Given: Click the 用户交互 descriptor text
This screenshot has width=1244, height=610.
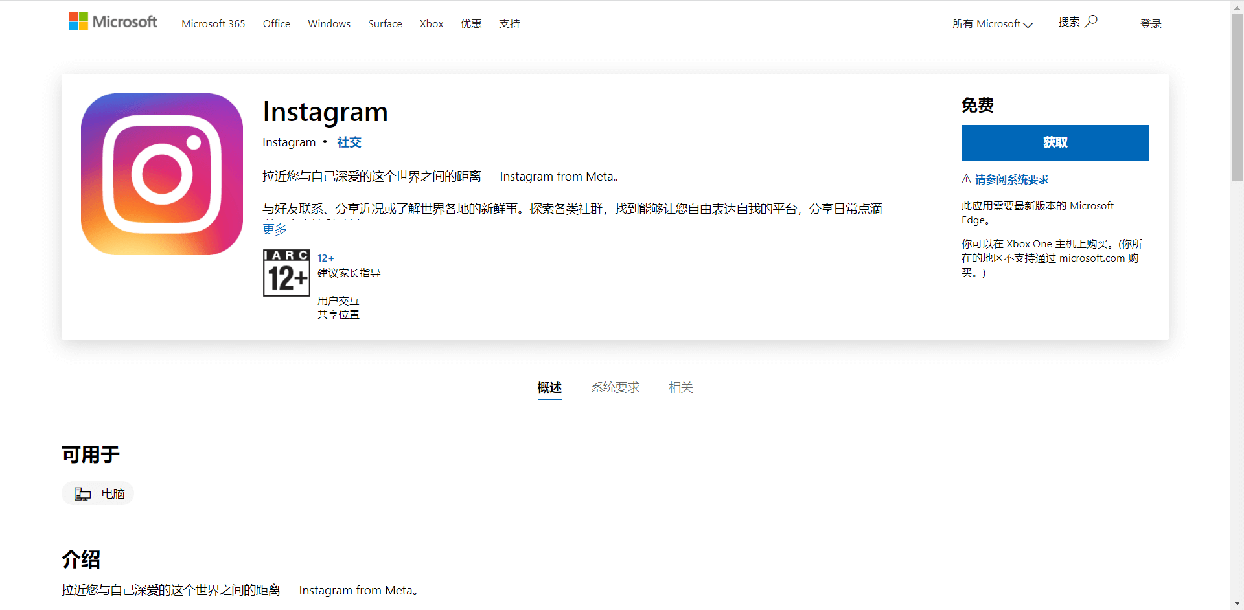Looking at the screenshot, I should tap(338, 301).
